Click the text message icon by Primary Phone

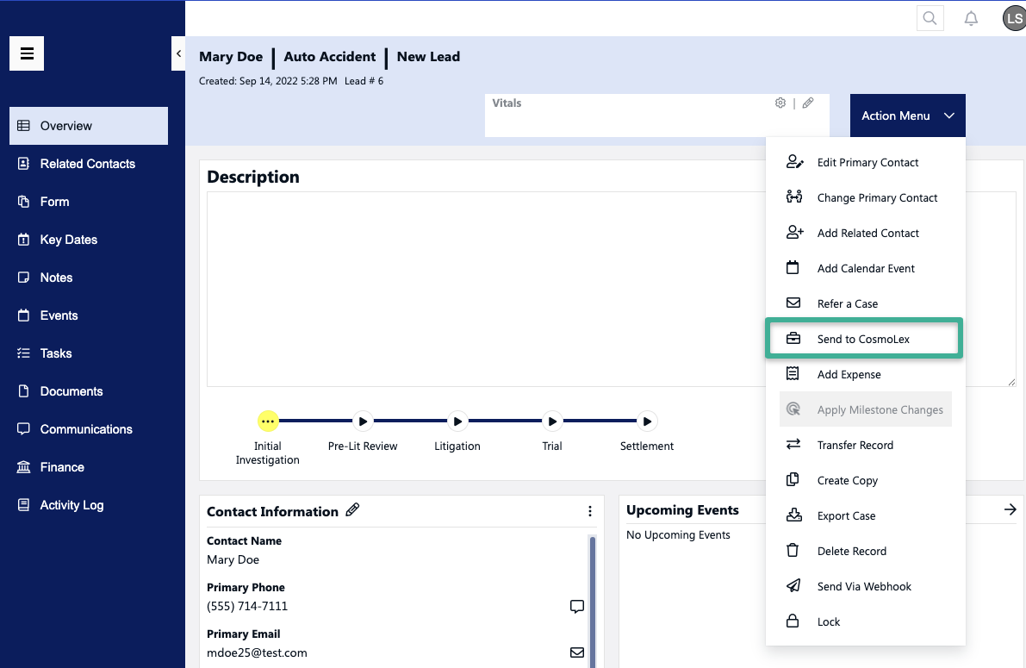[576, 607]
